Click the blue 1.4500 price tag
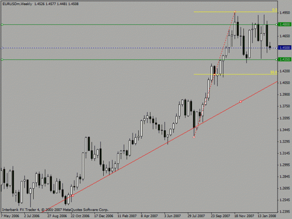Image resolution: width=292 pixels, height=219 pixels. click(x=285, y=48)
